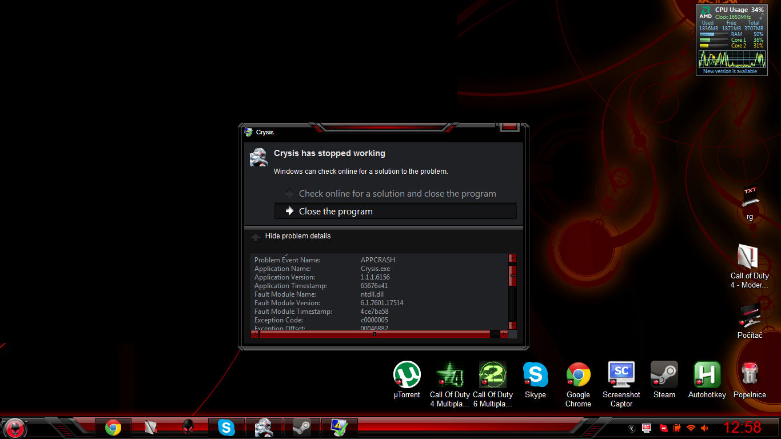Click the Crysis icon in the dialog header
This screenshot has width=781, height=439.
[259, 157]
